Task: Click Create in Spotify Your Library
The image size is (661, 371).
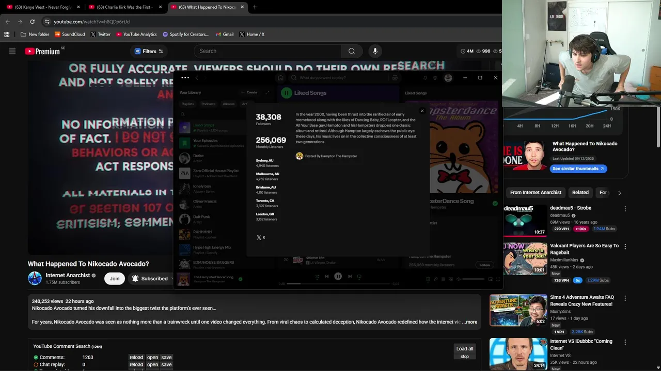Action: (249, 92)
